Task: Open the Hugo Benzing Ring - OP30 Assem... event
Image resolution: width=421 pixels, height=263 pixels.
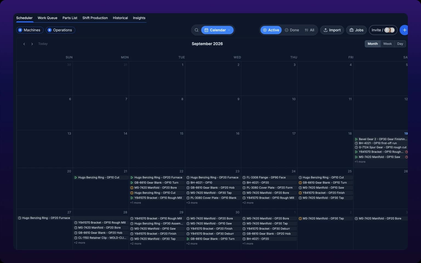Action: [x=157, y=224]
